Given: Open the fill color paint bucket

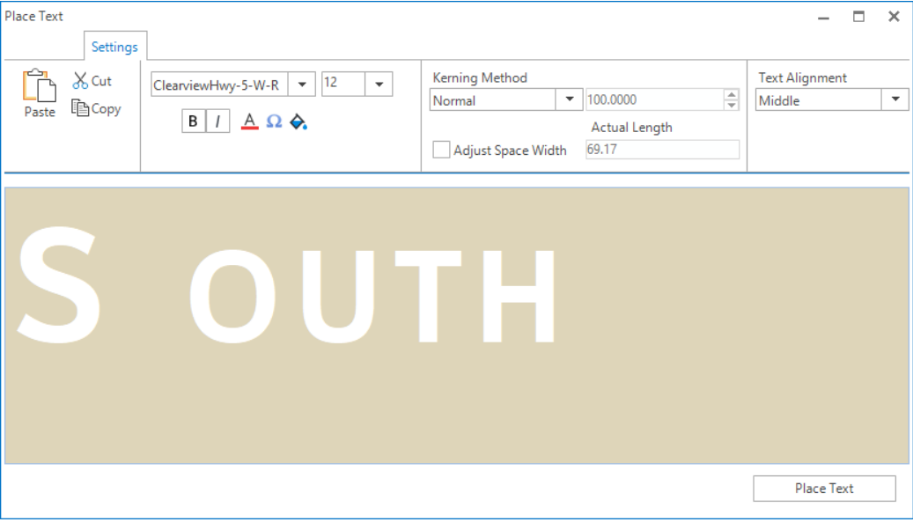Looking at the screenshot, I should pos(298,121).
